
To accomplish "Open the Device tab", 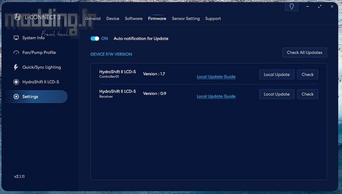I will click(113, 19).
